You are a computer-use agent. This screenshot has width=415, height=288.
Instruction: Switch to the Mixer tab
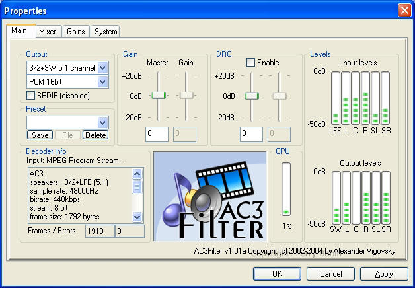47,32
